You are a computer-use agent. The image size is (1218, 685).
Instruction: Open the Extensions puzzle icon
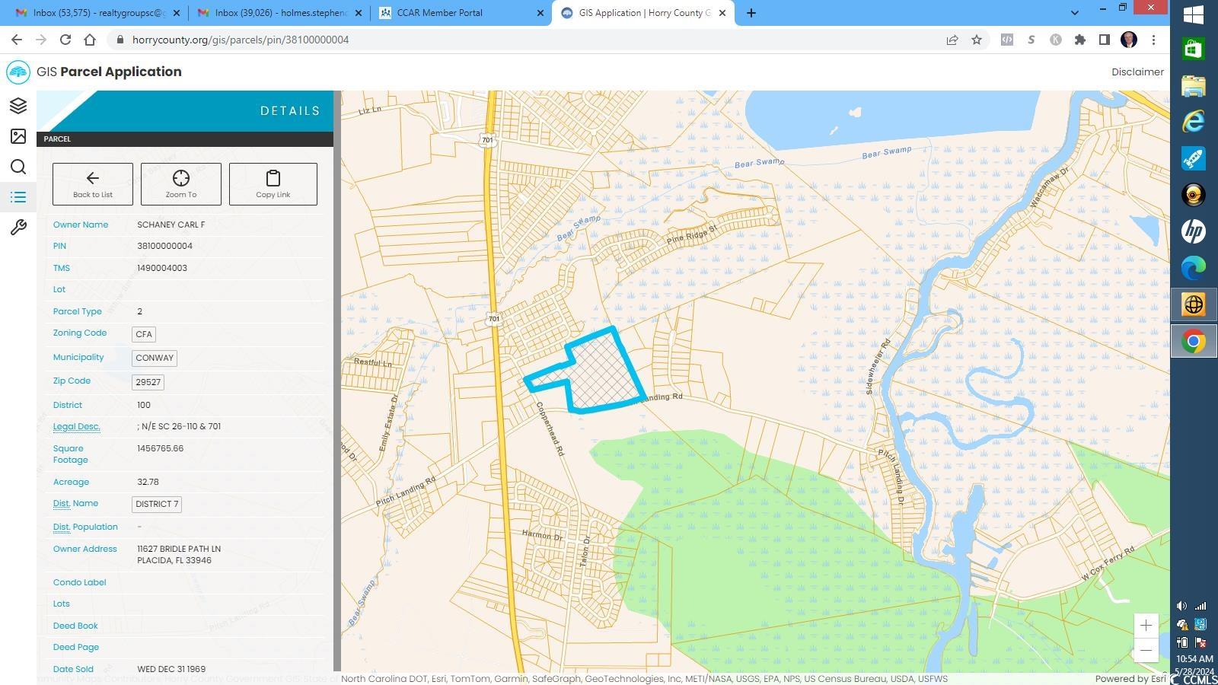[x=1079, y=40]
